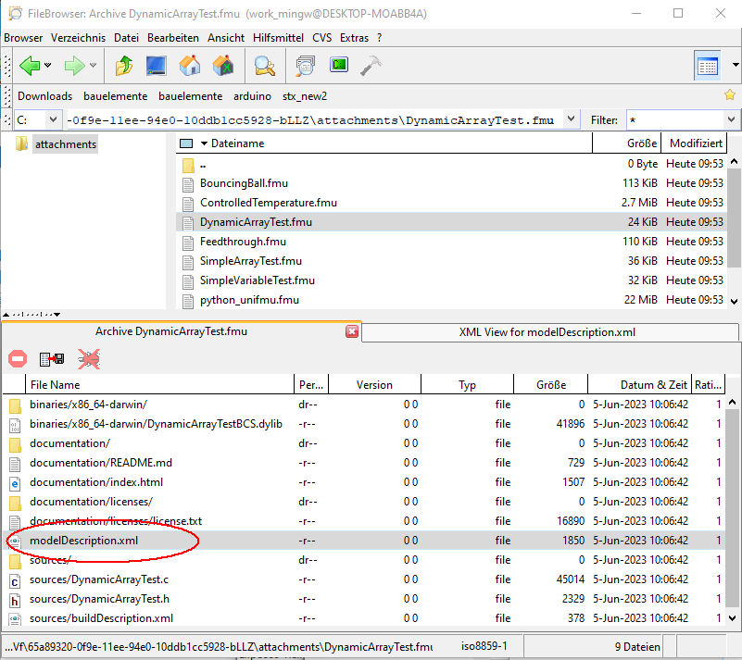This screenshot has height=660, width=742.
Task: Click the magnifying glass file search icon
Action: [265, 66]
